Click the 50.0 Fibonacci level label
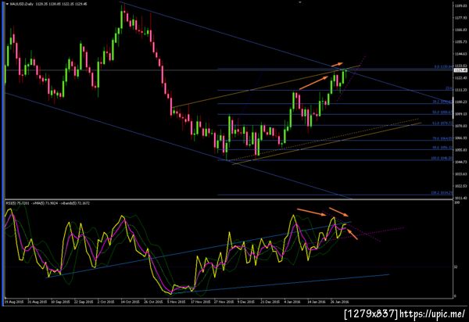This screenshot has width=469, height=322. click(x=442, y=113)
